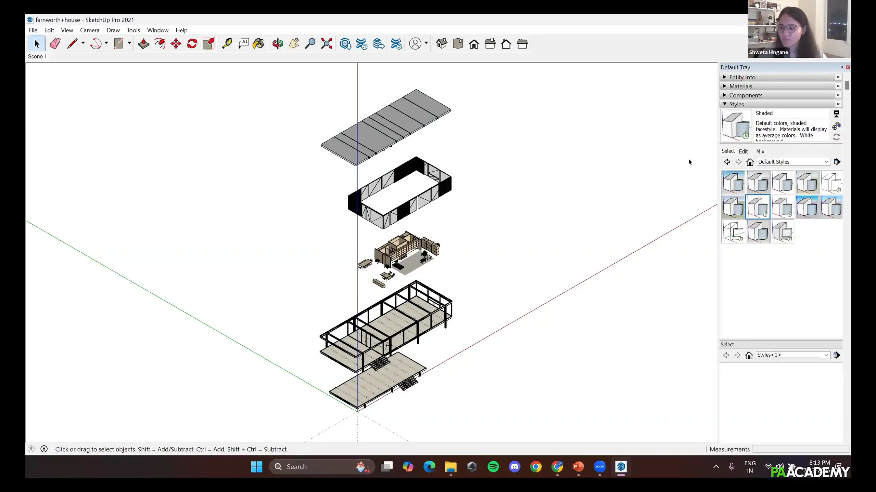Click Zoom Extents tool
Image resolution: width=876 pixels, height=492 pixels.
click(x=327, y=44)
